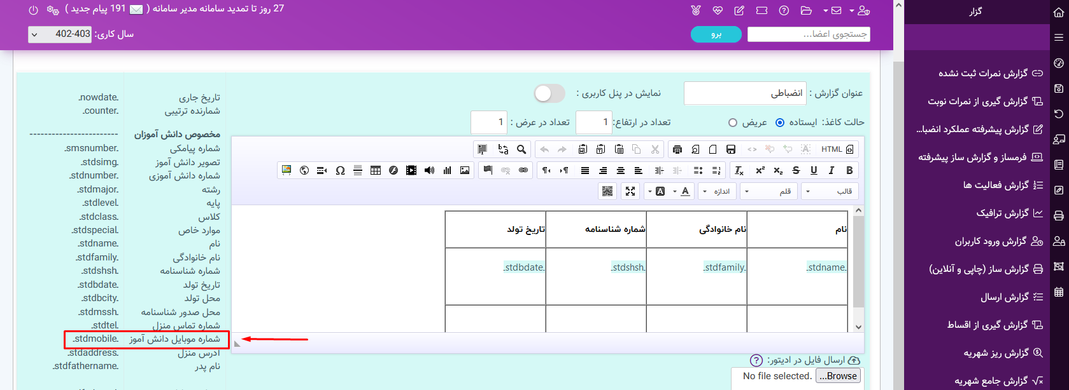
Task: Expand the work year 402-403 dropdown
Action: tap(60, 34)
